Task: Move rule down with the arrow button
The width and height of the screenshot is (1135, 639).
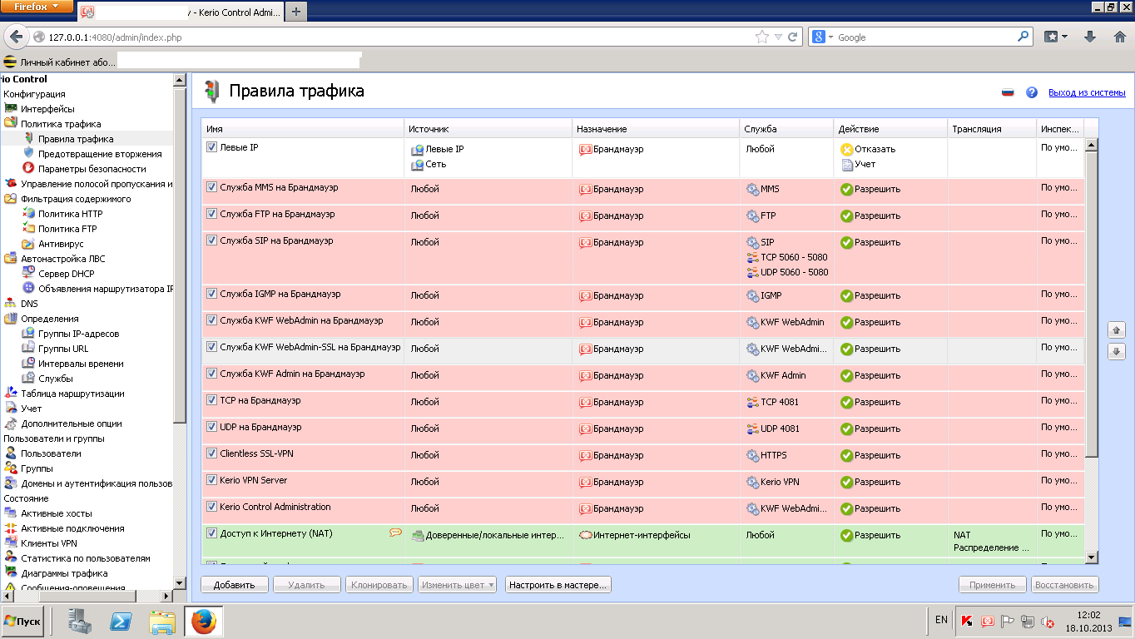Action: click(x=1117, y=352)
